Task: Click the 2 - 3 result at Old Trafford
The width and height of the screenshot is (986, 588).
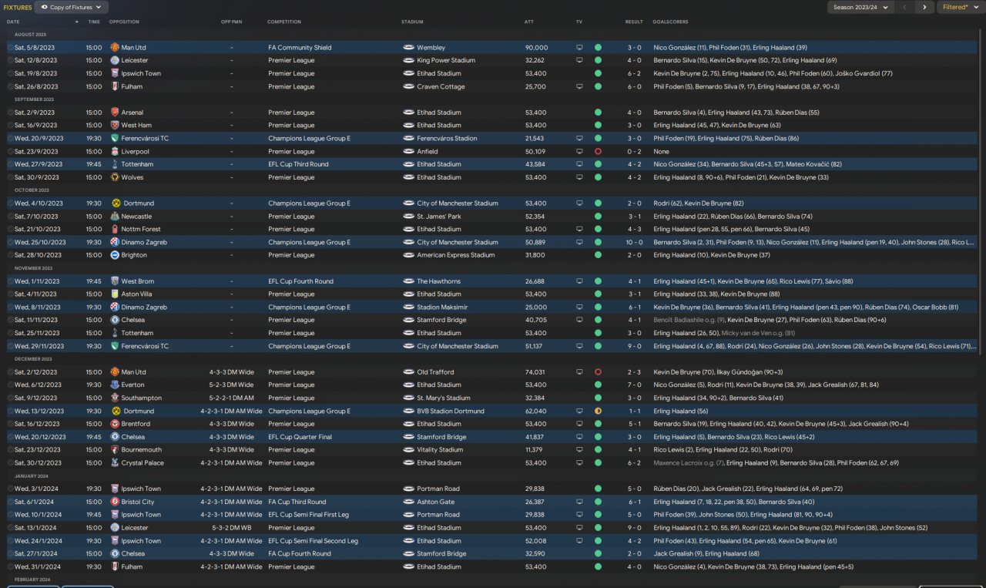Action: 634,372
